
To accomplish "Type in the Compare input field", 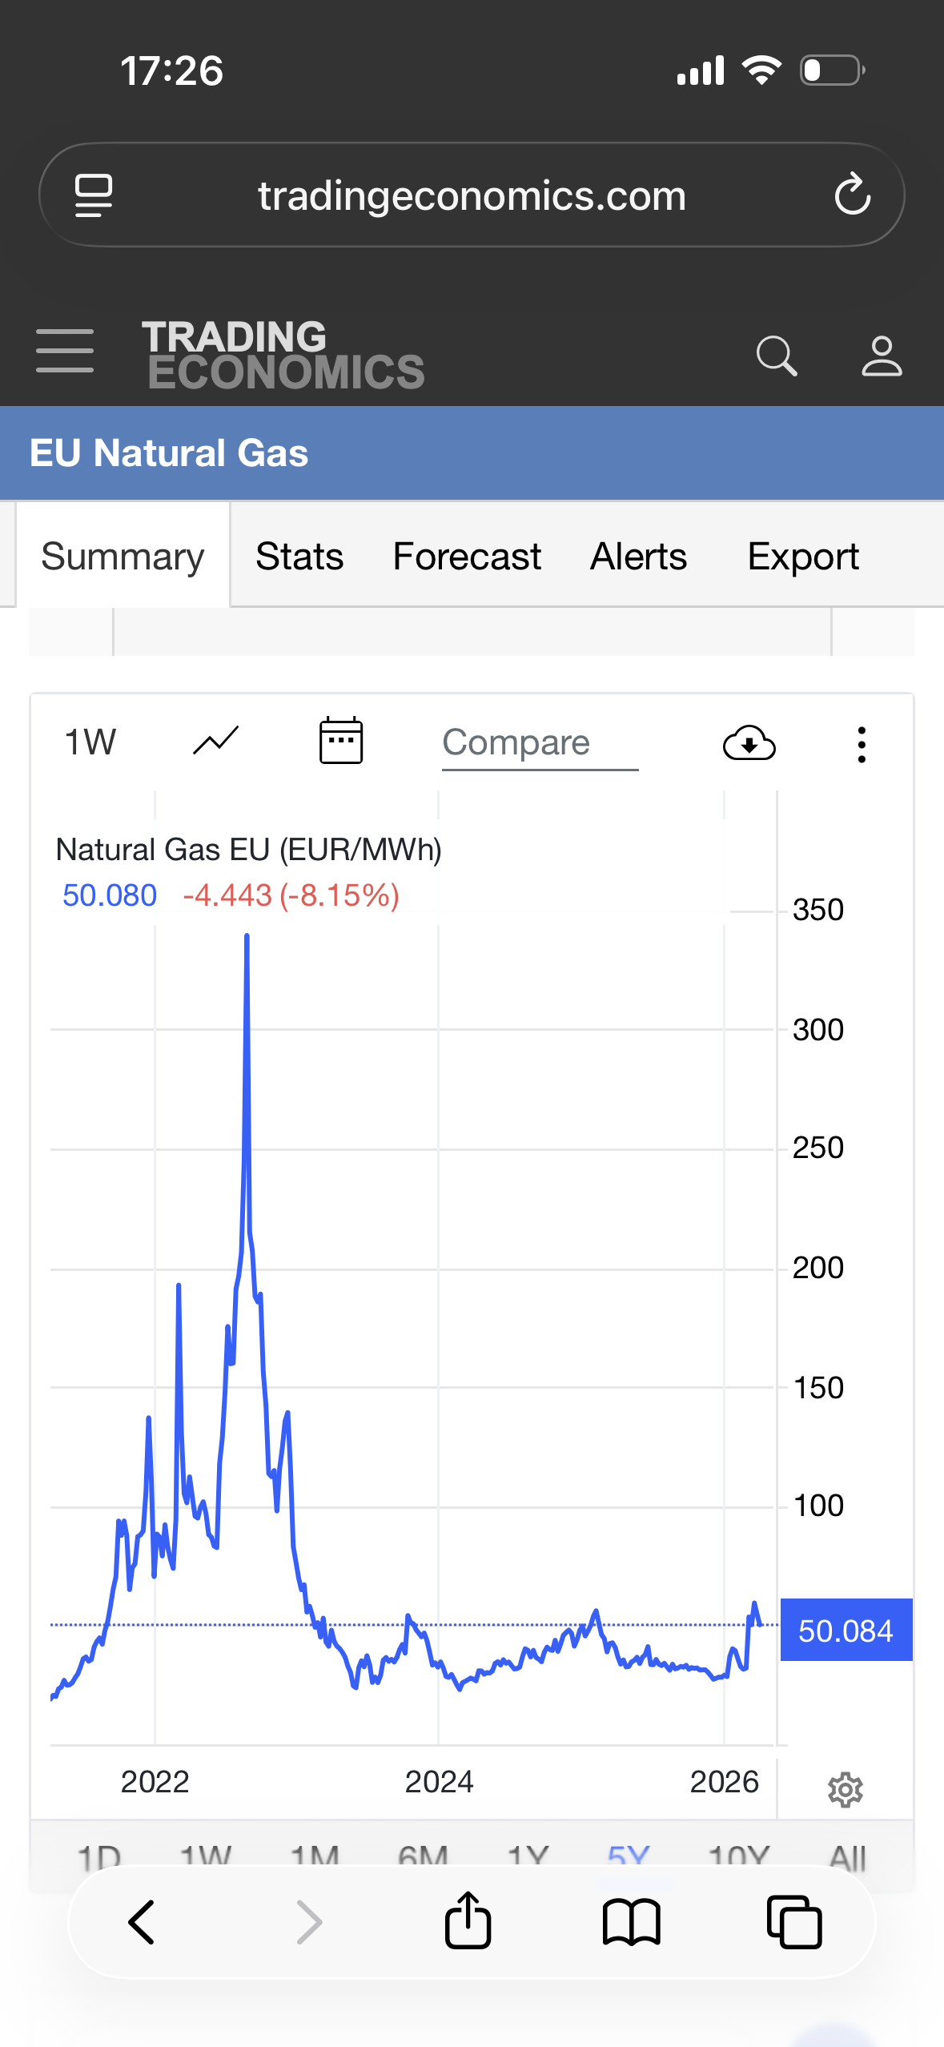I will [x=540, y=743].
